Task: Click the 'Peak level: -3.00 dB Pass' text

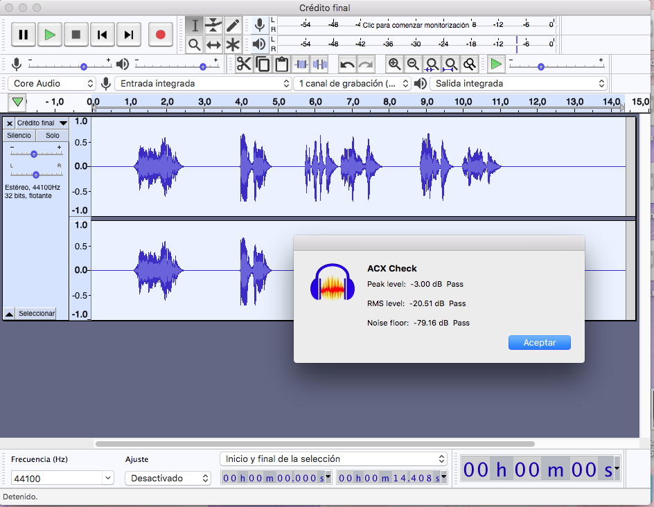Action: point(415,284)
